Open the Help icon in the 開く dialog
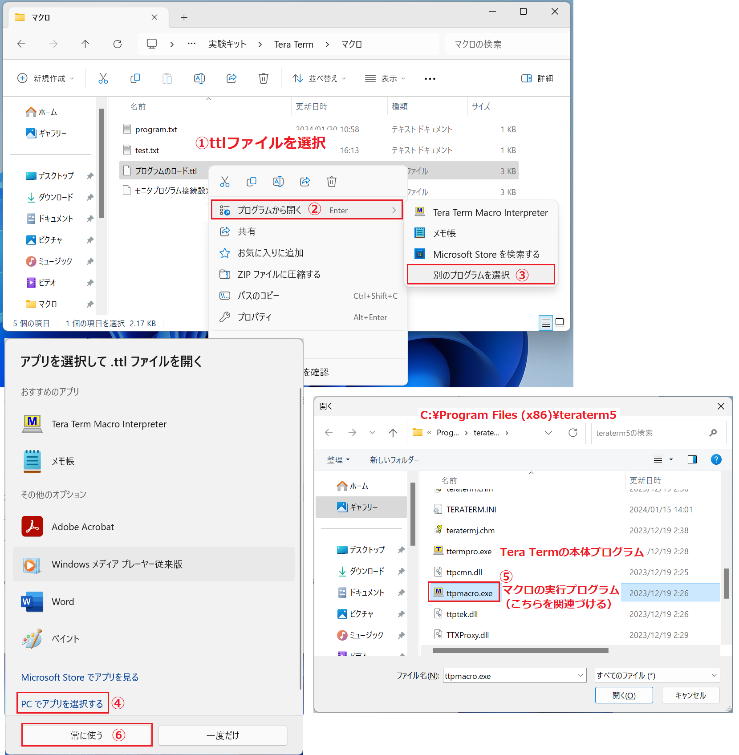Viewport: 739px width, 755px height. tap(716, 459)
